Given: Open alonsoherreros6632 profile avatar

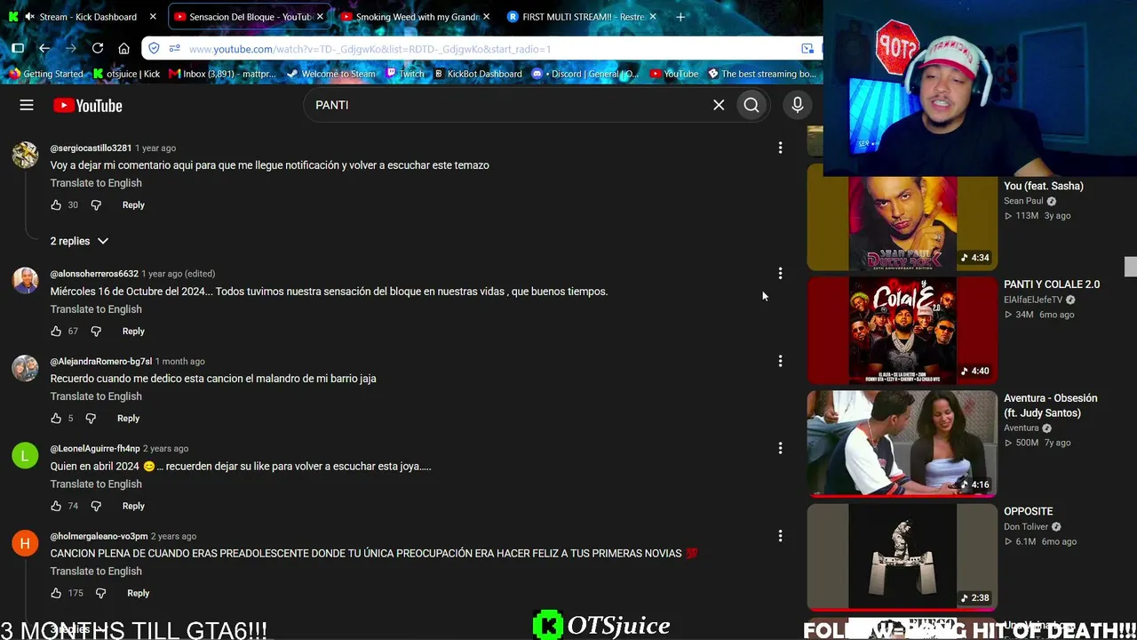Looking at the screenshot, I should [x=25, y=281].
